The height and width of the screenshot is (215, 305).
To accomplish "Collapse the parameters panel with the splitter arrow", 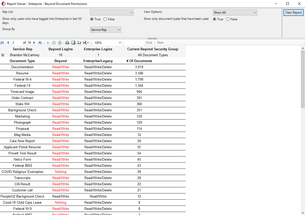I will [x=152, y=38].
